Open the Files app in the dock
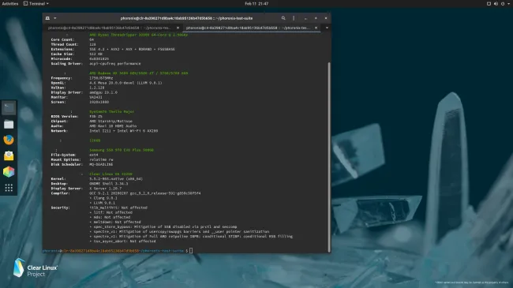 (x=9, y=124)
